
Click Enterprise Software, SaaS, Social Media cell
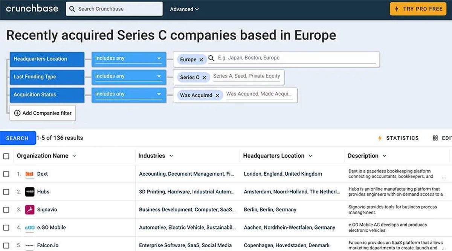point(185,245)
